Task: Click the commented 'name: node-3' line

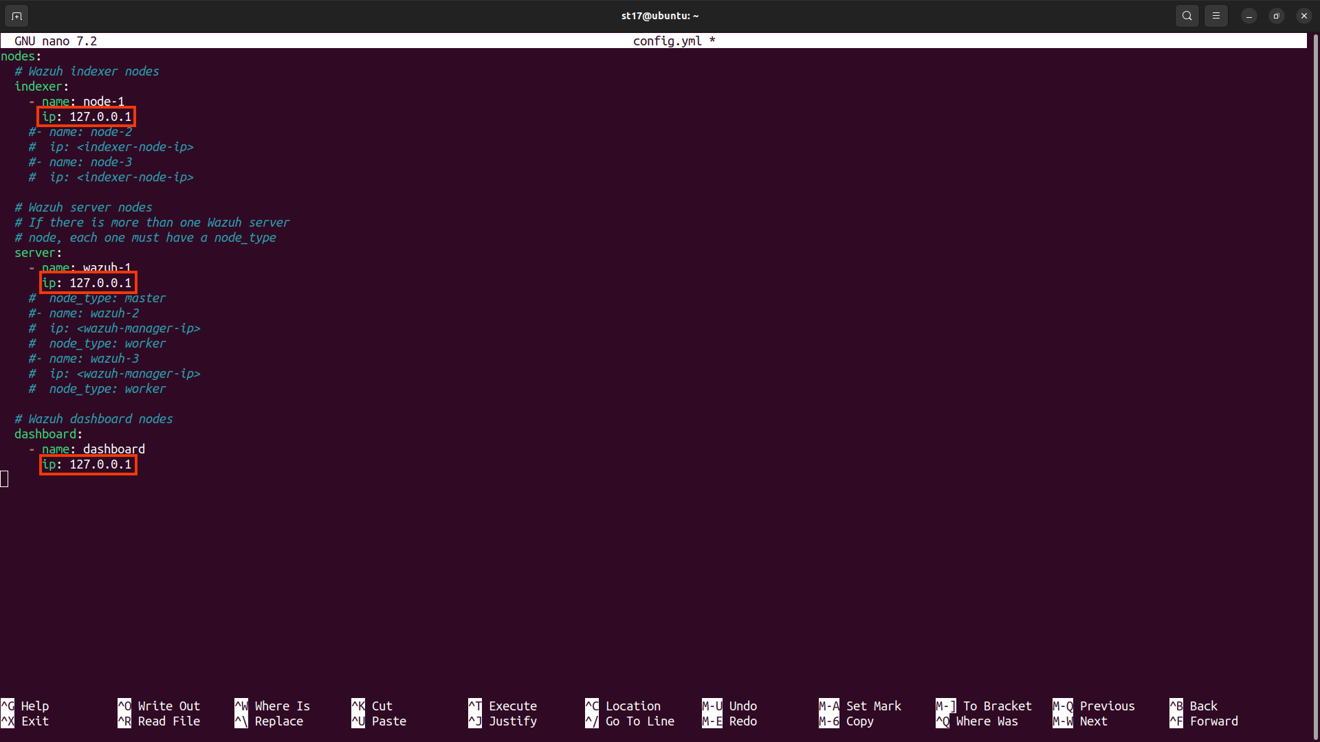Action: tap(80, 162)
